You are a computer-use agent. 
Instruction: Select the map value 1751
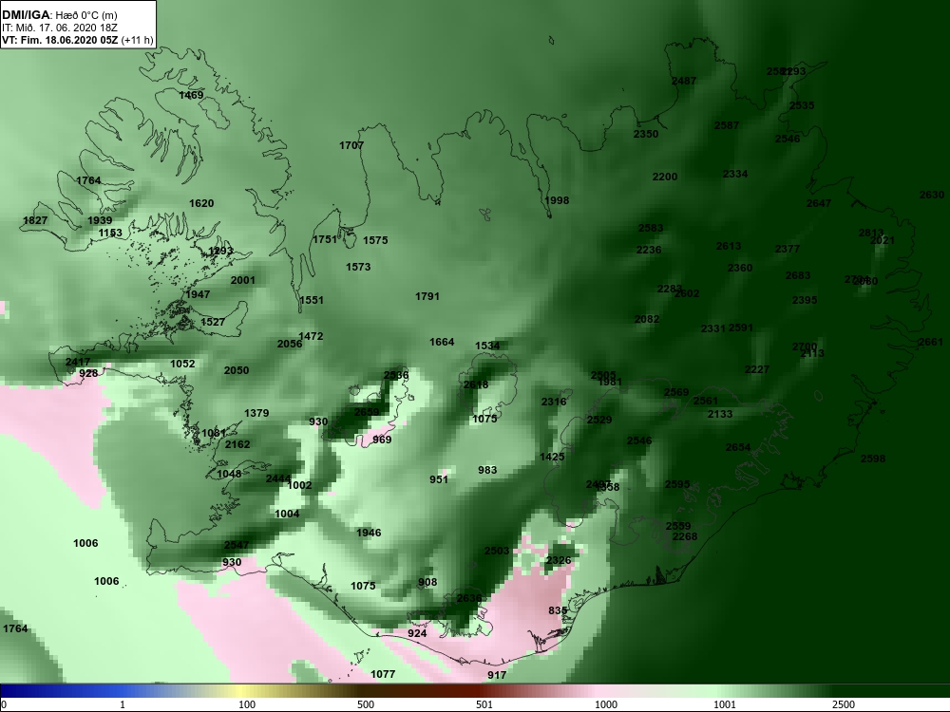(325, 240)
